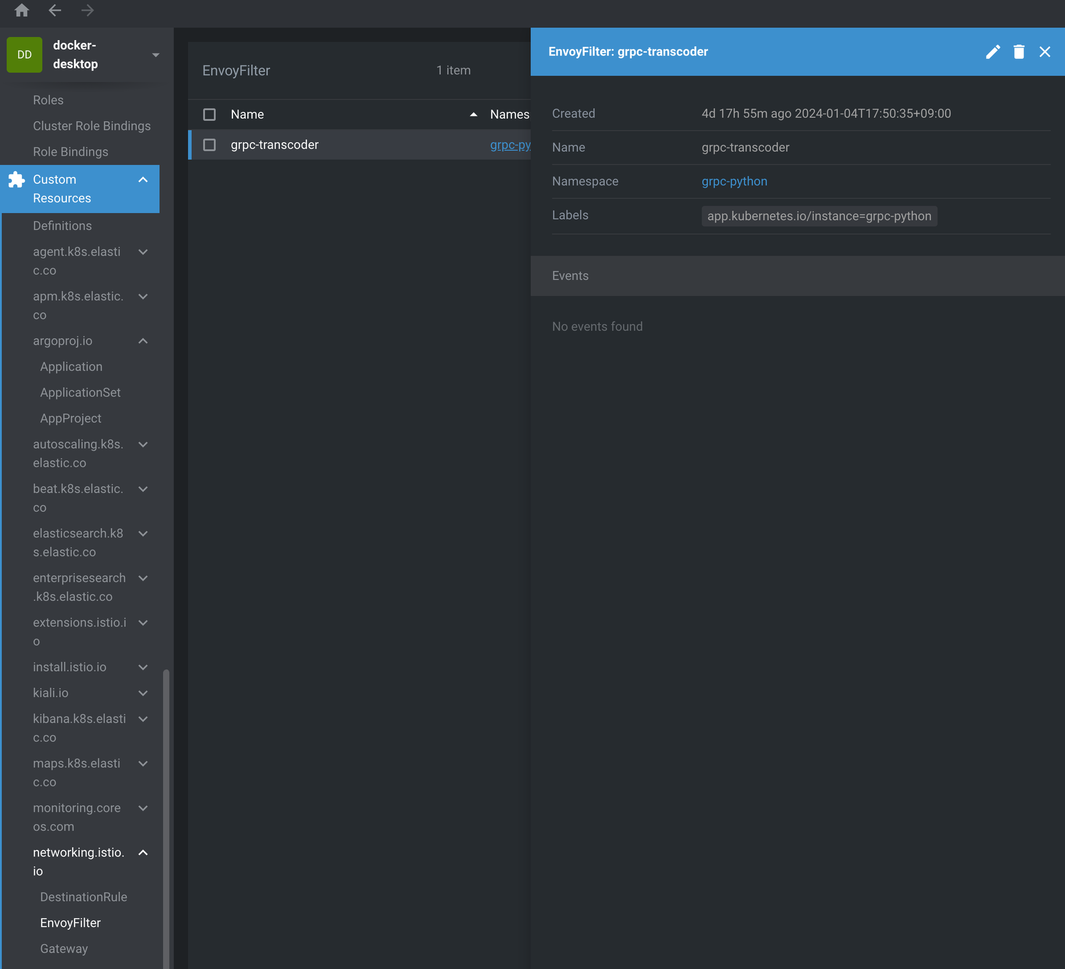Expand the kiali.io group
The height and width of the screenshot is (969, 1065).
point(143,693)
